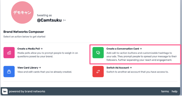Click the red Switch Ad Account arrows icon
The height and width of the screenshot is (96, 182).
click(98, 72)
